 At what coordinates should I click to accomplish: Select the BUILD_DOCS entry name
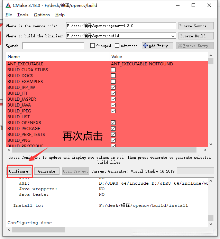[20, 76]
